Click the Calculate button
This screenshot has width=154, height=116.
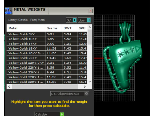click(x=49, y=114)
